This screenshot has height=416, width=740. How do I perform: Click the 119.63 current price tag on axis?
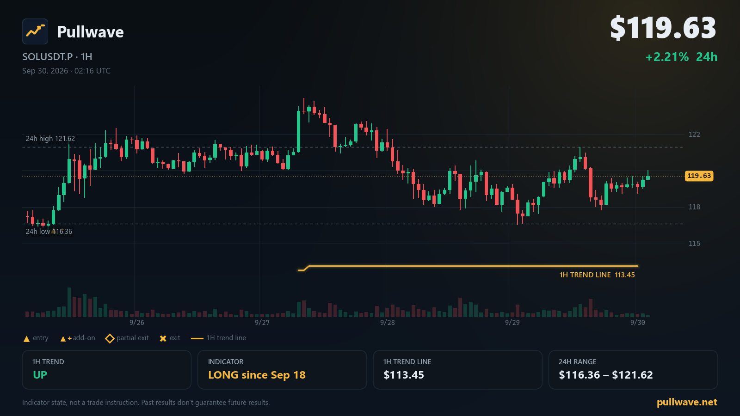tap(699, 176)
